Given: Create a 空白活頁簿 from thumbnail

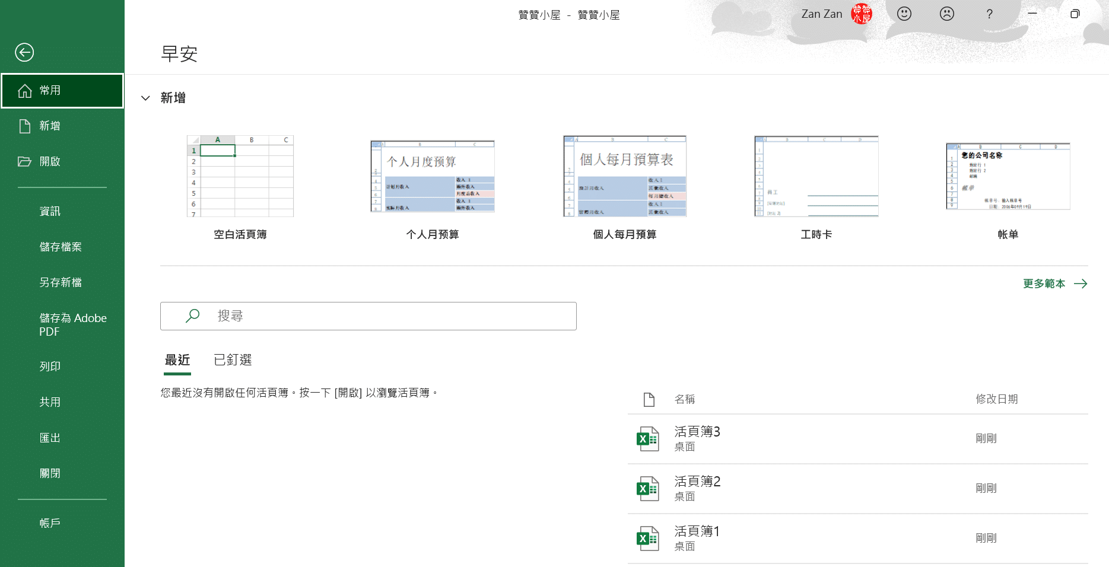Looking at the screenshot, I should pyautogui.click(x=240, y=177).
